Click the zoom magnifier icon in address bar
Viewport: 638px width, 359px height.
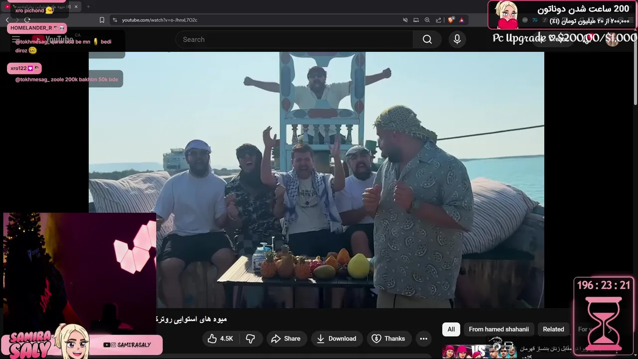click(x=427, y=20)
